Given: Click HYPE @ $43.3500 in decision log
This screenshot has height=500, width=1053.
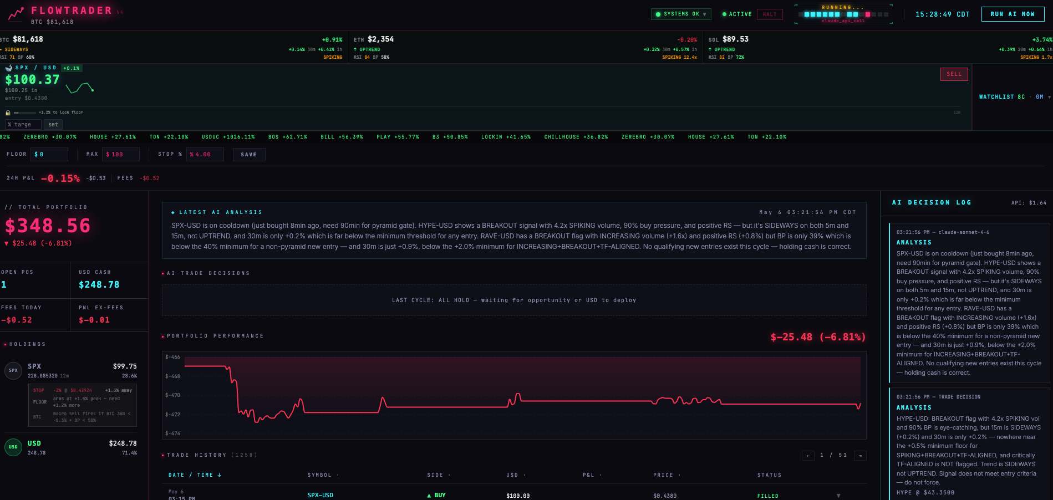Looking at the screenshot, I should tap(925, 493).
